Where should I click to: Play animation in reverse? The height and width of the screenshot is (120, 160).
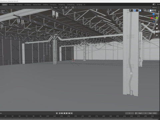coord(64,113)
